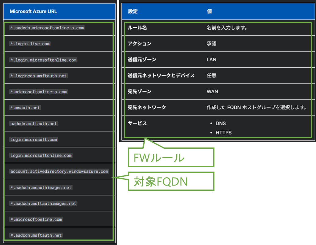The image size is (316, 245).
Task: Select aadcdn.msftauth.net entry without wildcard
Action: tap(34, 123)
